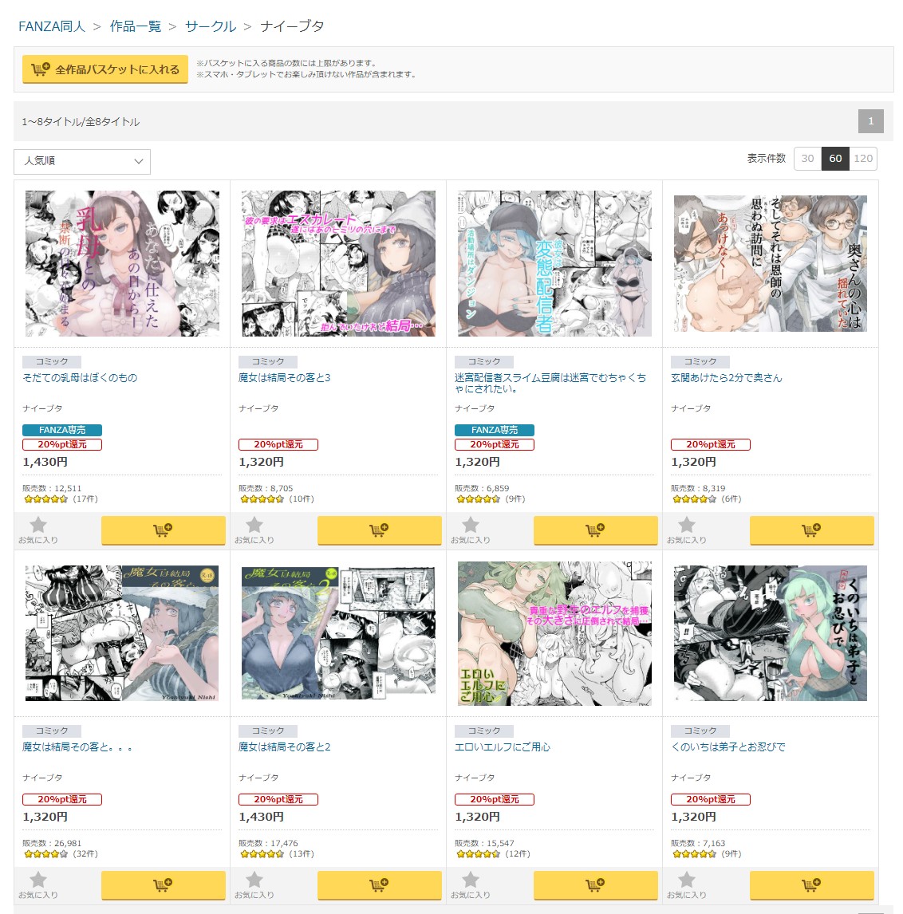The width and height of the screenshot is (903, 914).
Task: Add くのいちは弟子とお忍びで to the basket
Action: point(811,884)
